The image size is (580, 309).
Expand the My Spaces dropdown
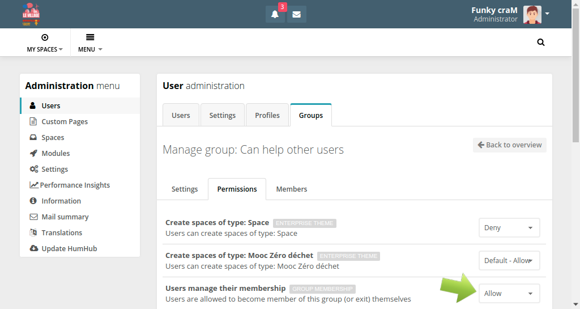click(x=45, y=43)
